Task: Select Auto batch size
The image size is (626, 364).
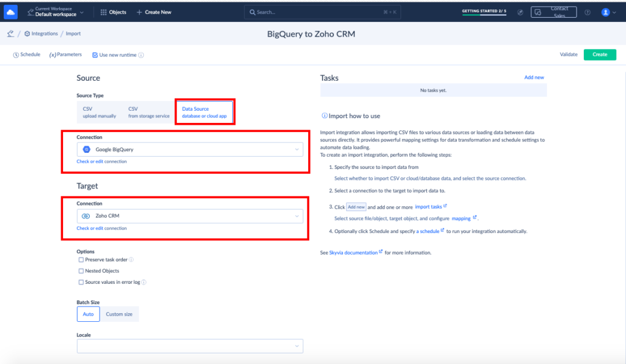Action: [x=88, y=314]
